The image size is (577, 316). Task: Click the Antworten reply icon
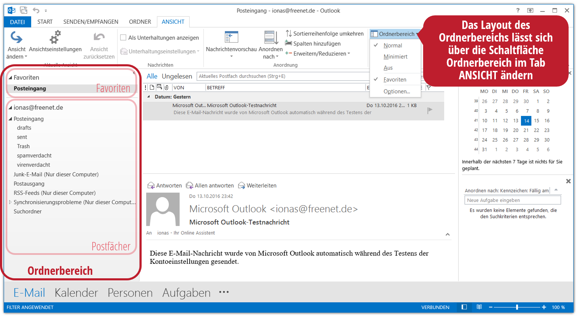pyautogui.click(x=151, y=185)
